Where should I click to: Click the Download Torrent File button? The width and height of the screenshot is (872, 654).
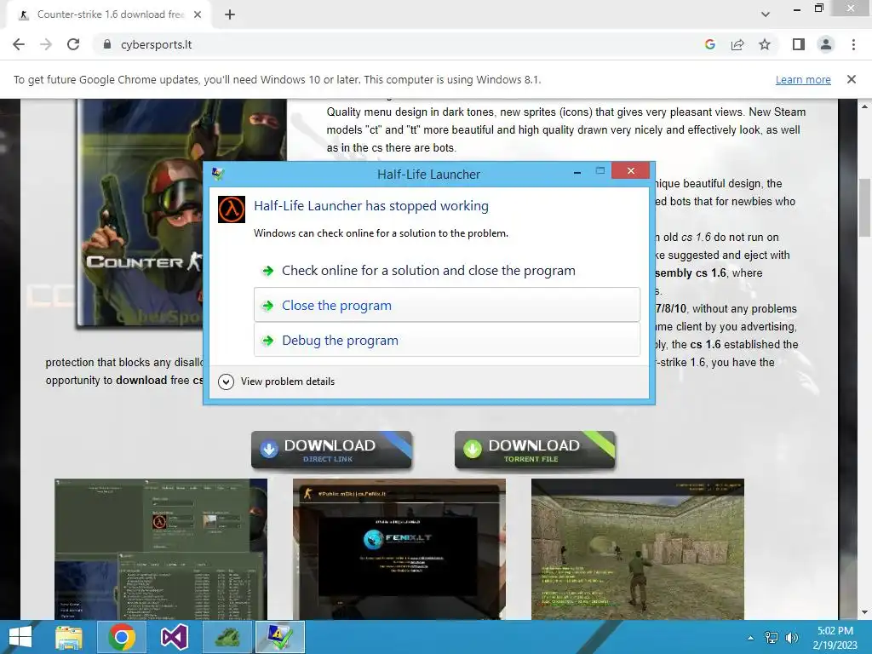(535, 450)
